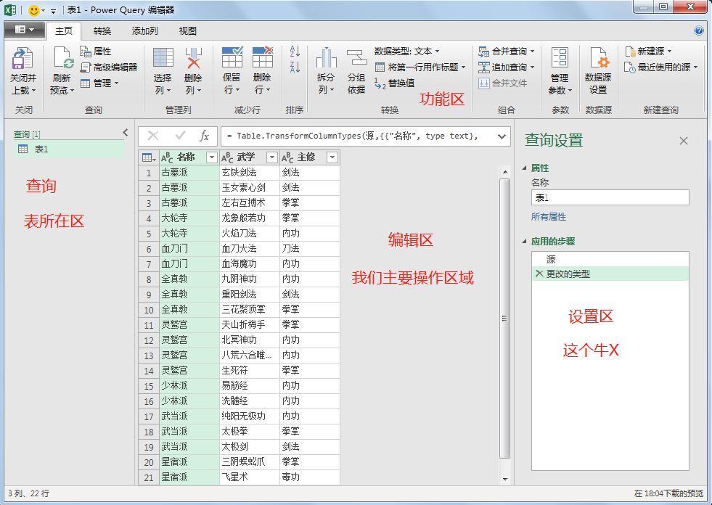The width and height of the screenshot is (712, 505).
Task: Sort ascending with the A-Z icon
Action: tap(295, 52)
